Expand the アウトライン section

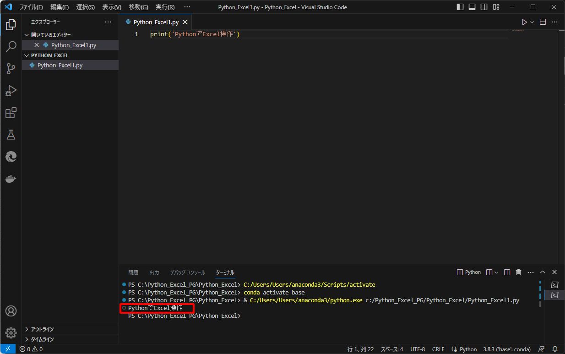pyautogui.click(x=70, y=329)
